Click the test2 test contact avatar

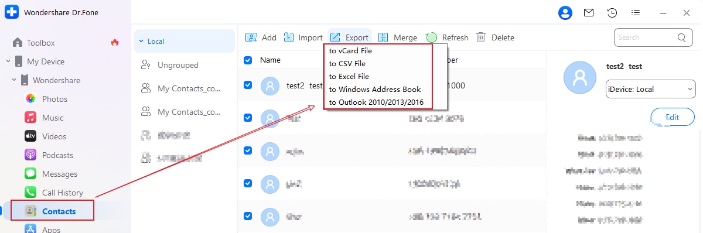[269, 85]
